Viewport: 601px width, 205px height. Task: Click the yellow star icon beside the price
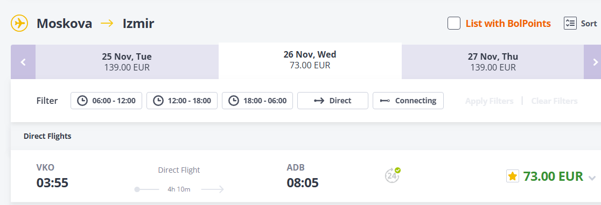(513, 176)
